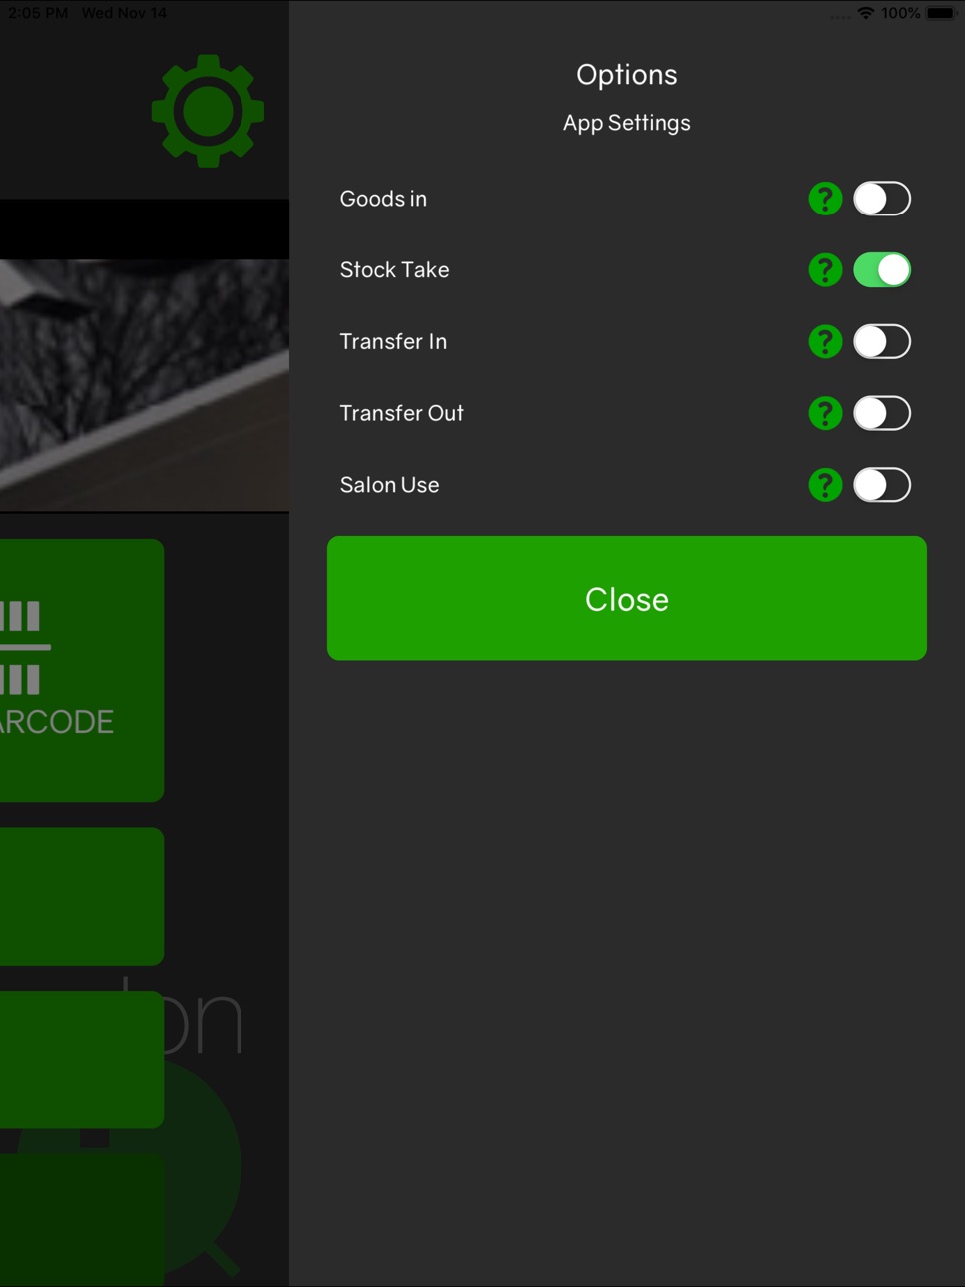Show help for Goods in option
The width and height of the screenshot is (965, 1287).
(825, 199)
